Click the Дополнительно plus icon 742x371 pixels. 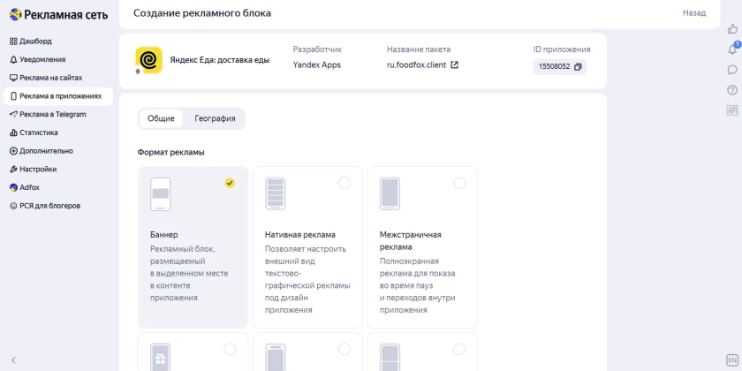coord(13,151)
